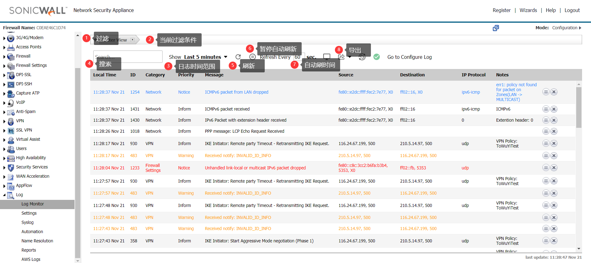
Task: Pause the automatic log refresh
Action: pos(252,57)
